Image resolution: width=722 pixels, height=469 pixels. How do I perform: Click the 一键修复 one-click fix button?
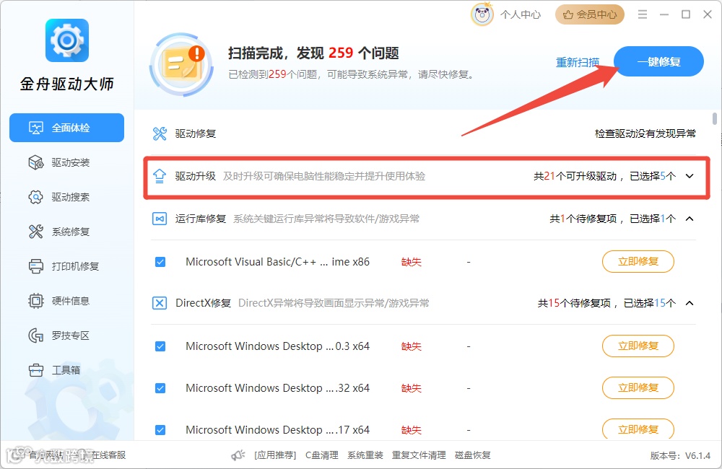[658, 61]
